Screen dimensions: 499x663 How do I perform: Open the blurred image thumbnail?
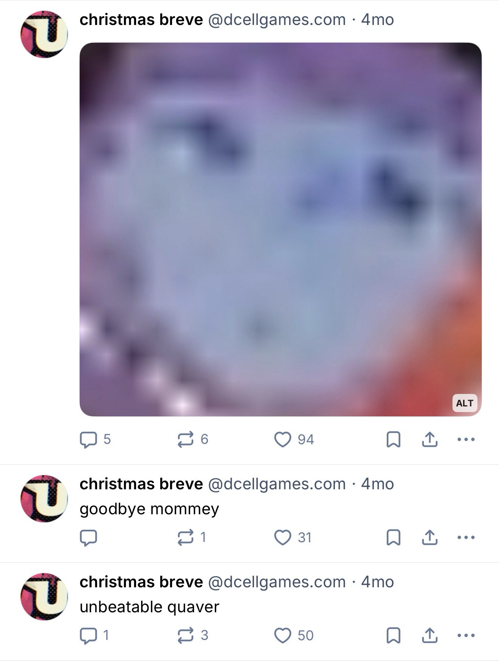pos(280,229)
